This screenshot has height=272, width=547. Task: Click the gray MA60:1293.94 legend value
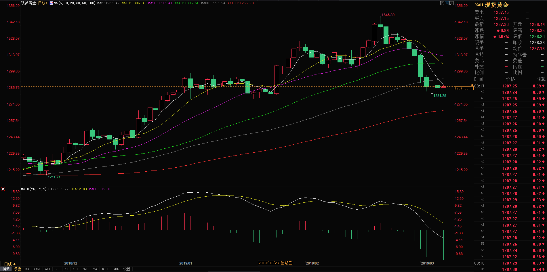[213, 3]
